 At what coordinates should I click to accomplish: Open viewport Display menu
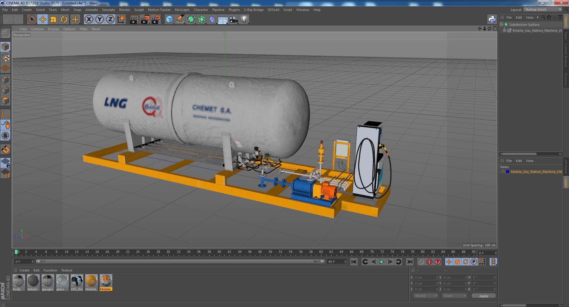(x=53, y=29)
